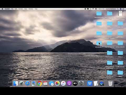Open Photos colorful flower icon in Dock
Viewport: 126px width, 95px height.
tap(57, 83)
